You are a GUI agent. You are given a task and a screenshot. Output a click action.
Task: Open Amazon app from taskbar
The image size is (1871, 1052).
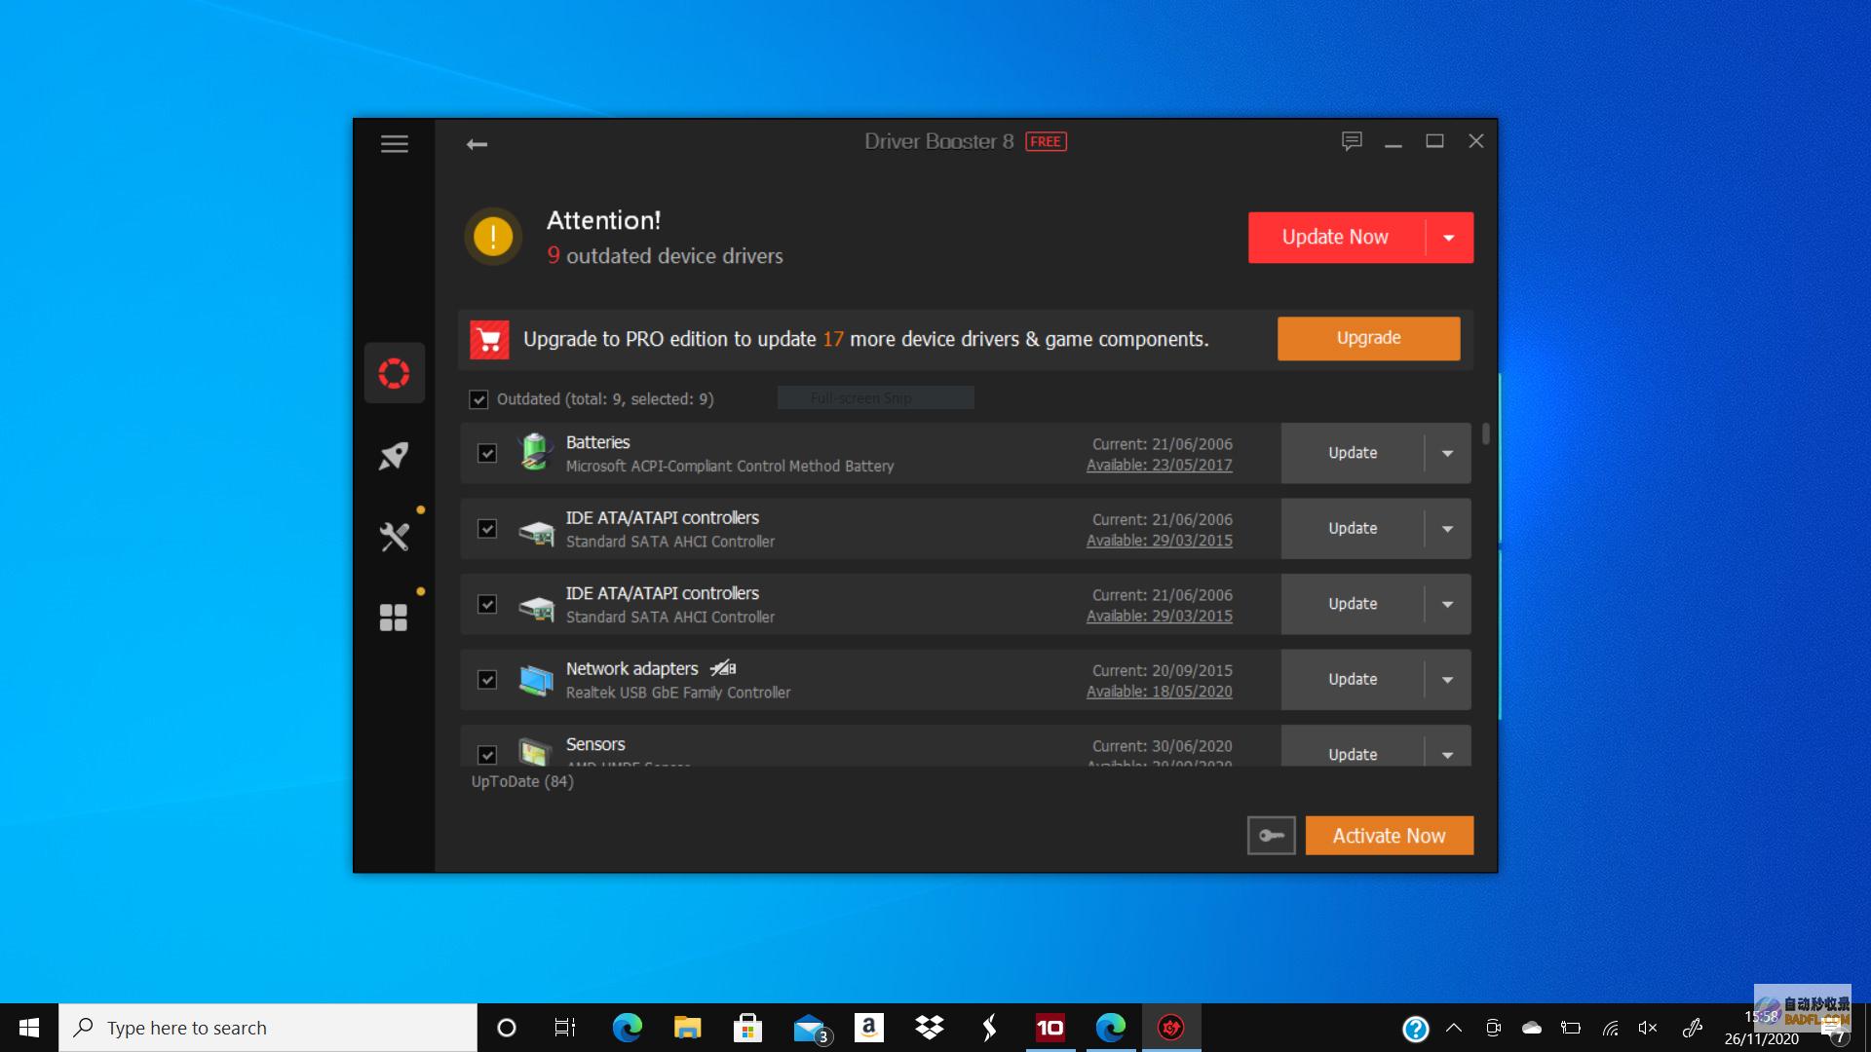point(868,1028)
